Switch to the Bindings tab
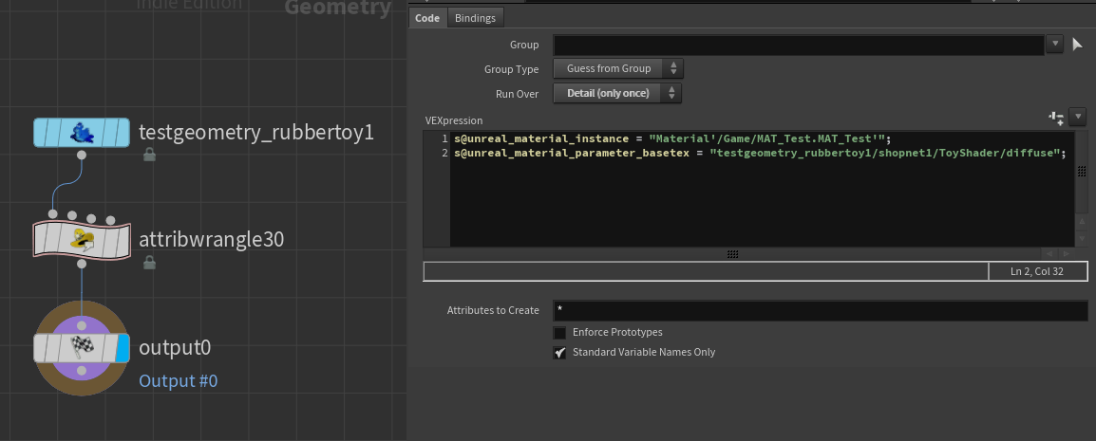 coord(475,18)
